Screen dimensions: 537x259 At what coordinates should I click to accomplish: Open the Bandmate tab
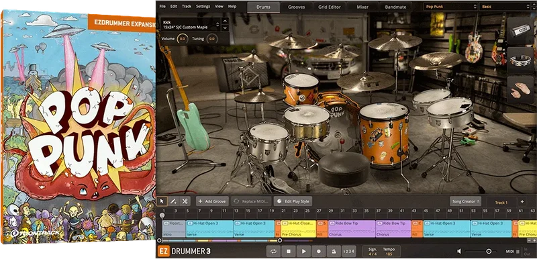[x=395, y=7]
